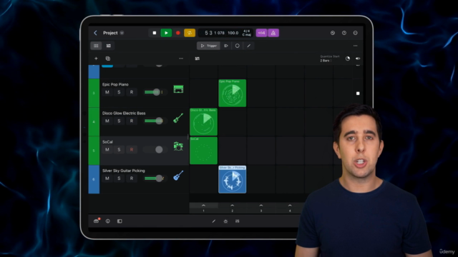The image size is (458, 257).
Task: Mute the Epic Pop Piano track
Action: click(107, 92)
